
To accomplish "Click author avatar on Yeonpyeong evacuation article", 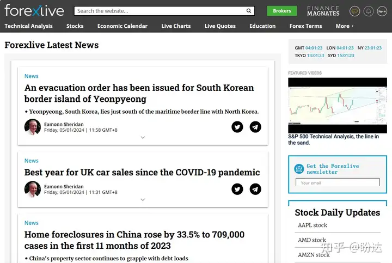I will tap(33, 127).
